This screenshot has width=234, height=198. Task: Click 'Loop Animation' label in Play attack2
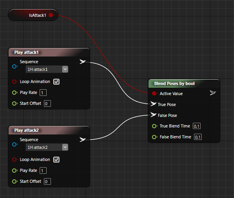pyautogui.click(x=35, y=160)
